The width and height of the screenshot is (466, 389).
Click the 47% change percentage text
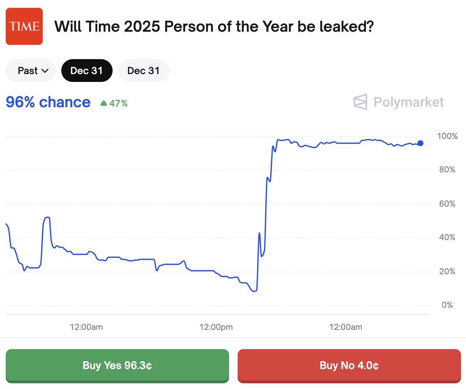coord(118,103)
